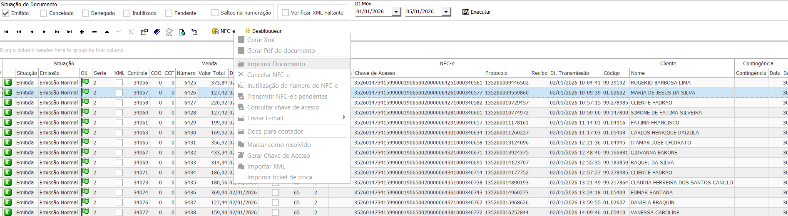Sort by the Número column header
This screenshot has height=216, width=788.
[186, 73]
